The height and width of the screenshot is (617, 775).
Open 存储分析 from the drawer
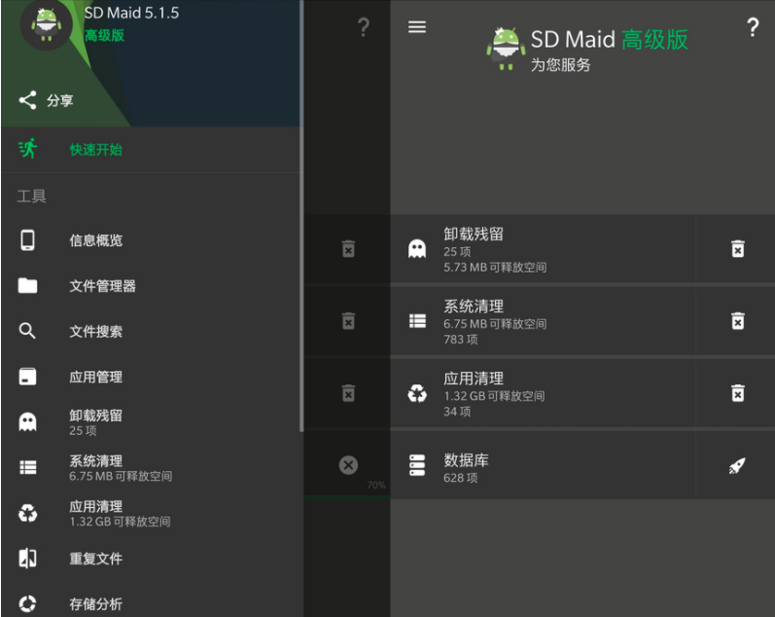click(151, 603)
